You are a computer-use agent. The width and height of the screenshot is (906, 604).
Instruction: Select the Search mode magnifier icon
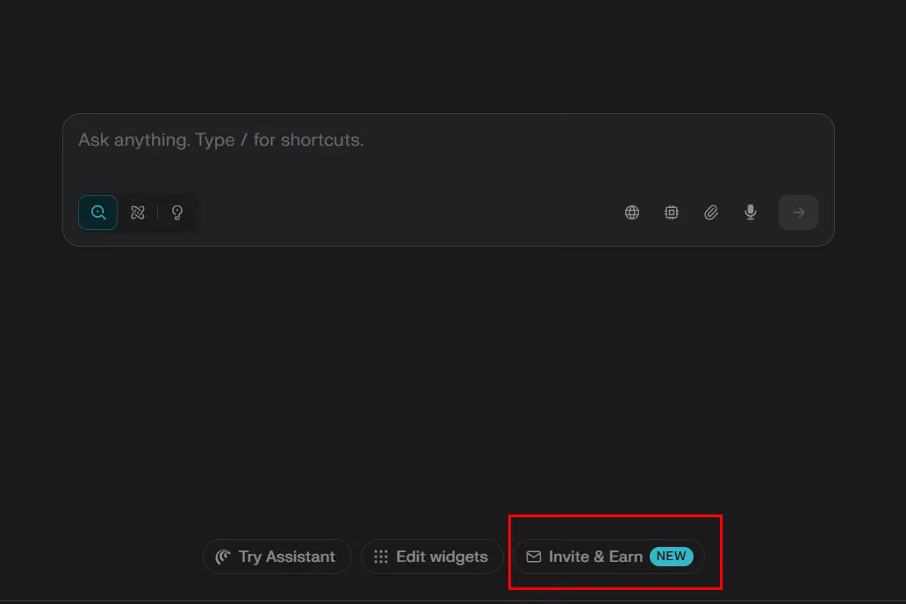[x=98, y=212]
